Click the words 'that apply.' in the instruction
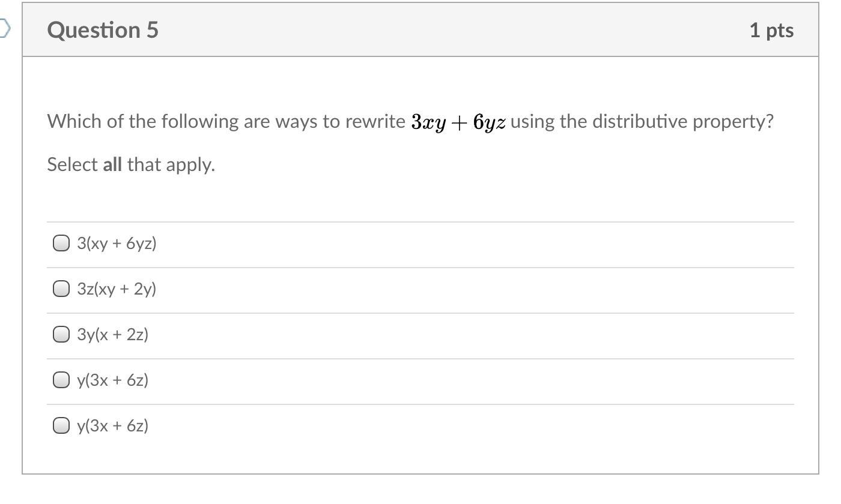The image size is (841, 504). pos(171,164)
